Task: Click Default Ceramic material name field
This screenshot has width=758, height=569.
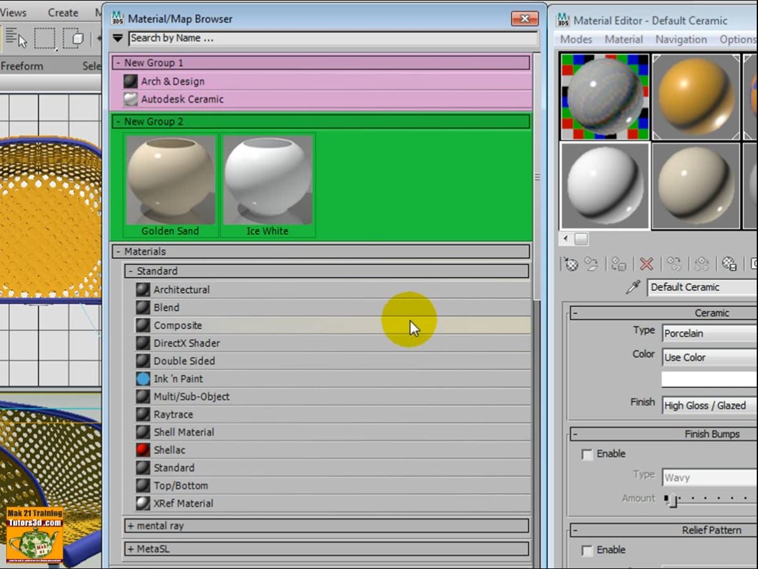Action: tap(702, 288)
